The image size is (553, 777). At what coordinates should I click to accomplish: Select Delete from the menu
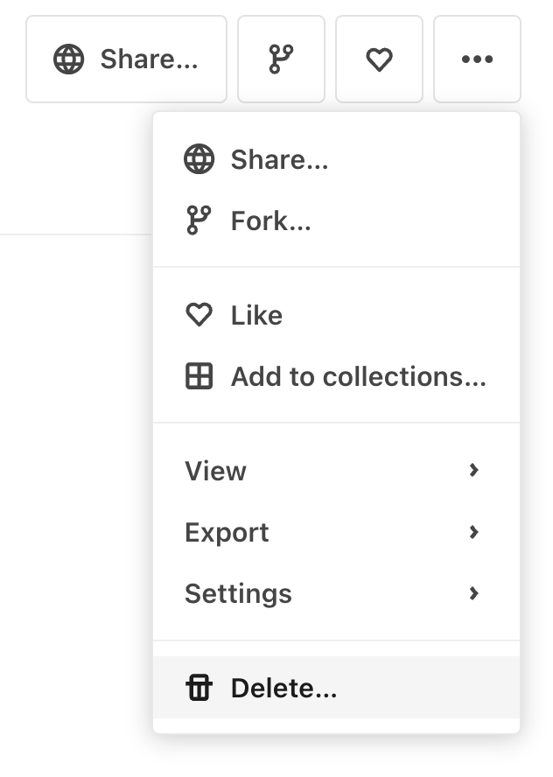[283, 688]
